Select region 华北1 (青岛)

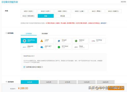click(x=97, y=11)
